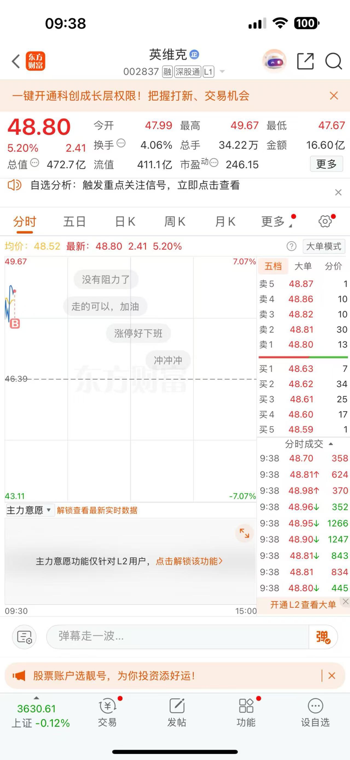The image size is (350, 760).
Task: Tap the 融 margin tag
Action: (x=167, y=72)
